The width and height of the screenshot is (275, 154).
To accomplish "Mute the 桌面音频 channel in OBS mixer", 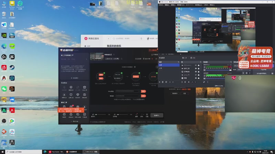I will pyautogui.click(x=204, y=79).
